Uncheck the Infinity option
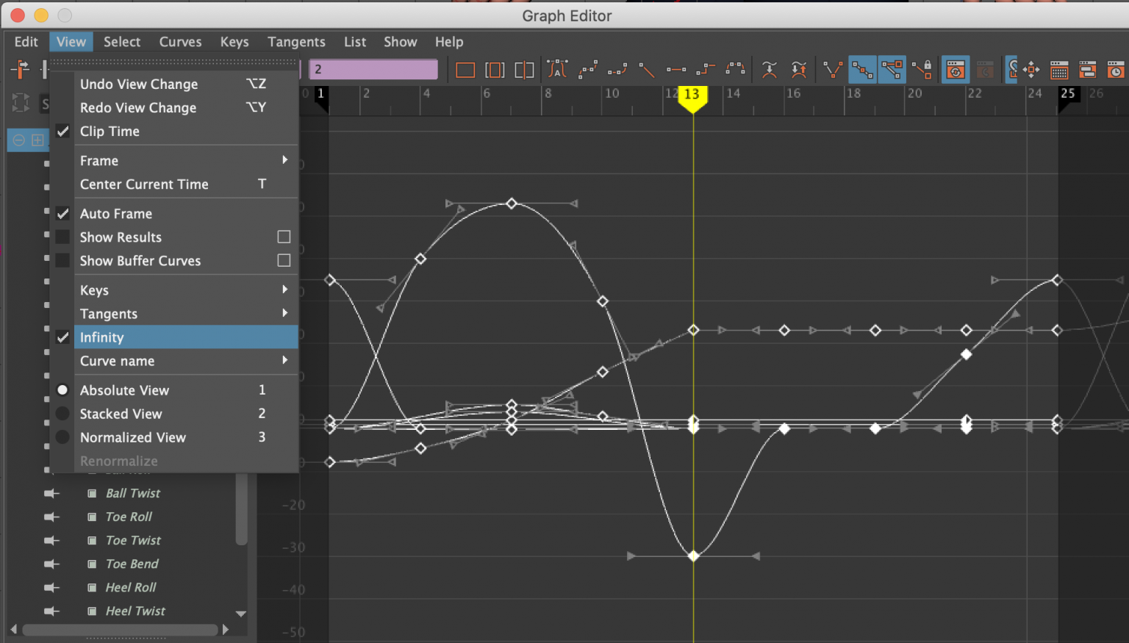The image size is (1129, 643). (x=63, y=337)
